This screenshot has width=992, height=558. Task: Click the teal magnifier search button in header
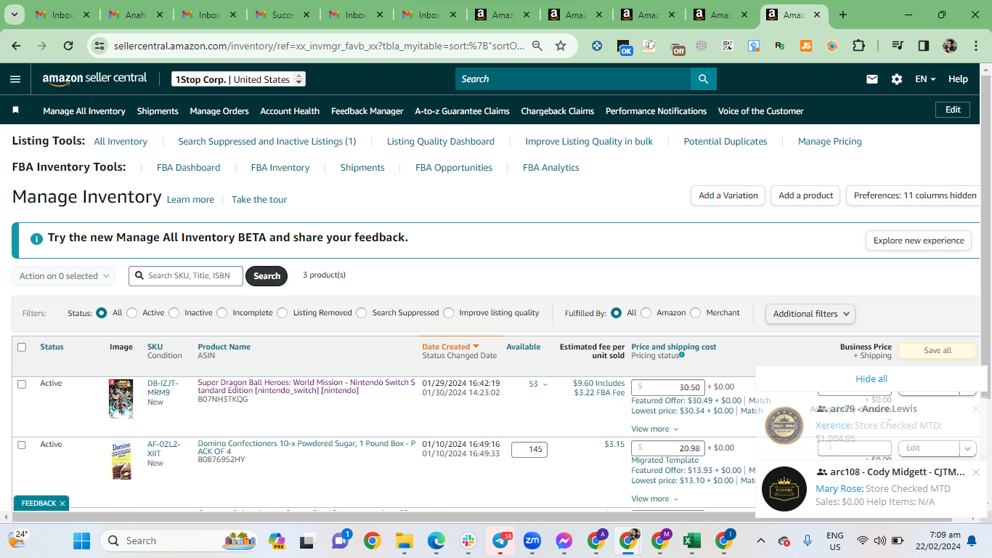pos(703,78)
